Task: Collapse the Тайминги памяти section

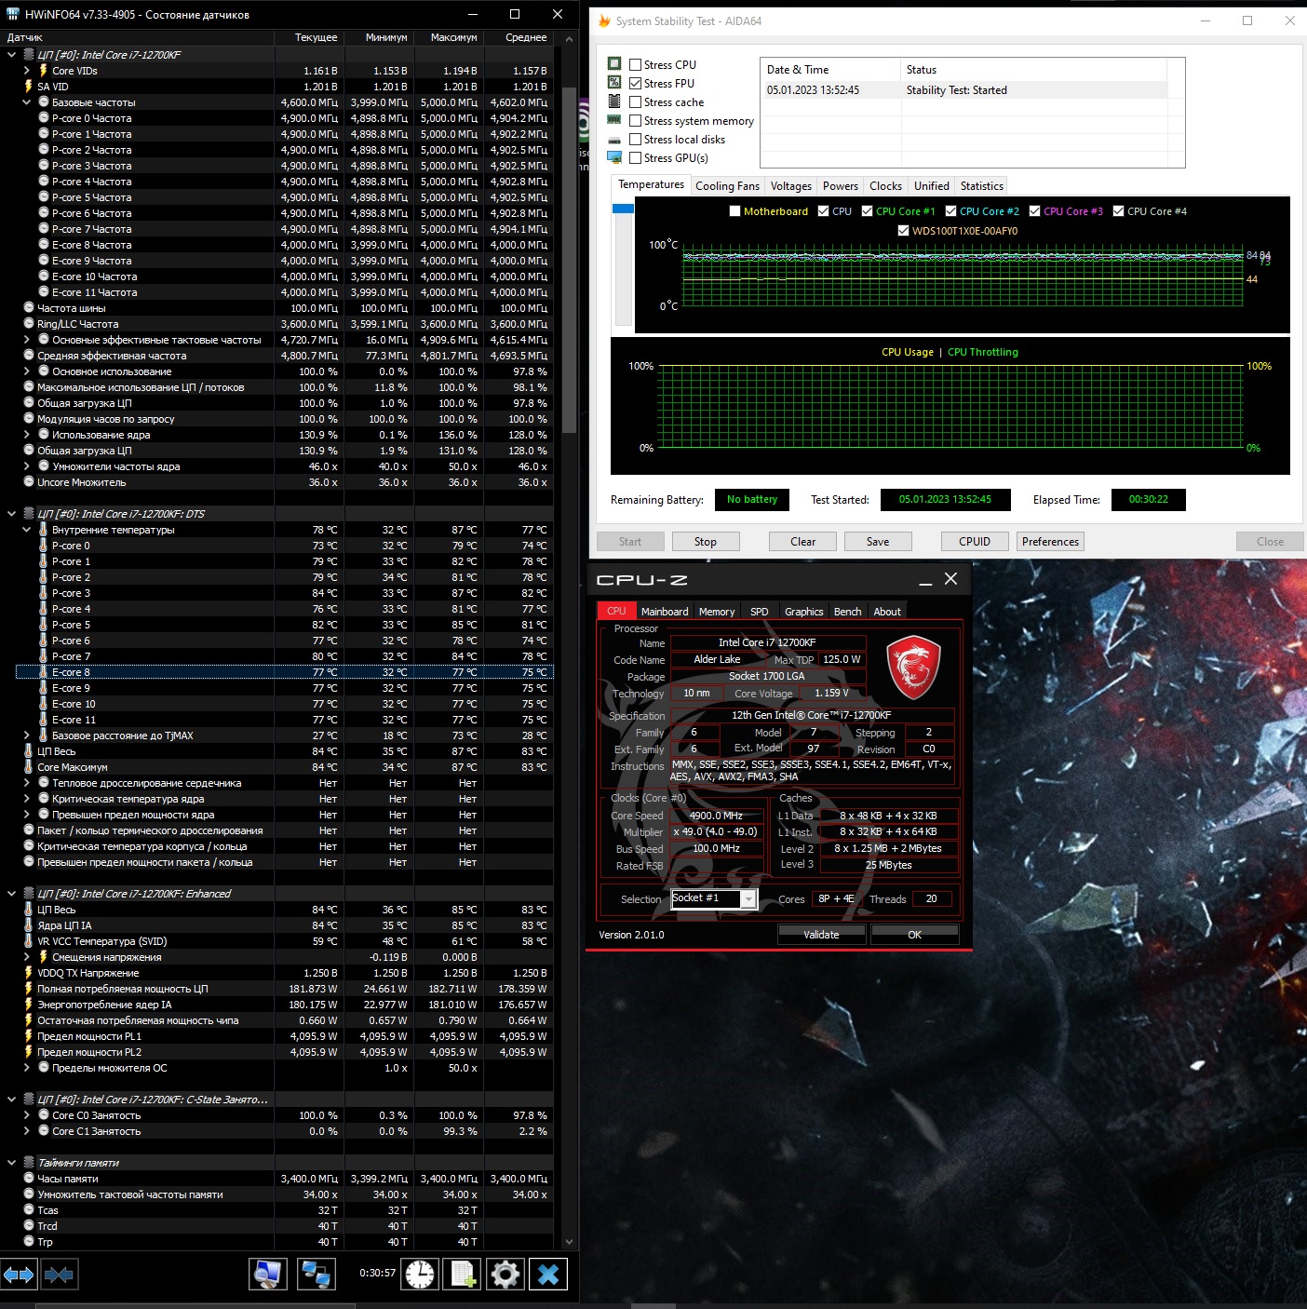Action: [x=11, y=1163]
